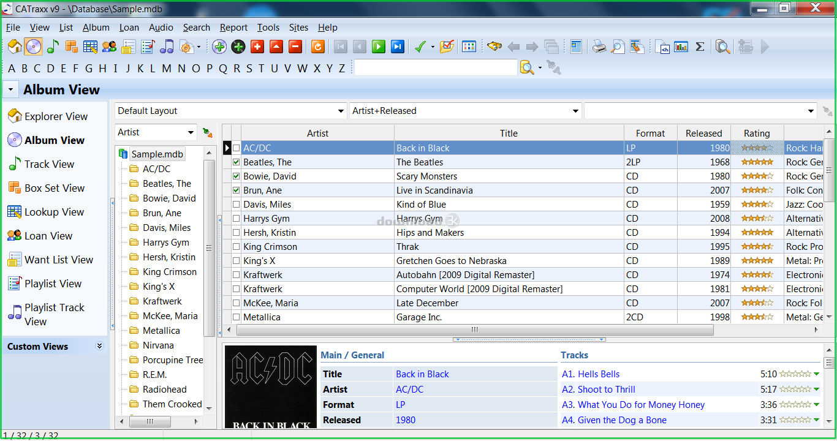Viewport: 837px width, 441px height.
Task: Click the calendar grid toolbar icon
Action: point(469,47)
